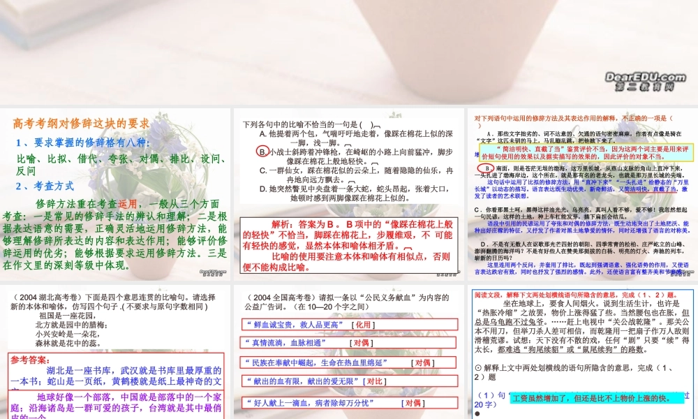Open the slide thumbnail starting 对下列语句中运用的修辞方法

pyautogui.click(x=582, y=195)
